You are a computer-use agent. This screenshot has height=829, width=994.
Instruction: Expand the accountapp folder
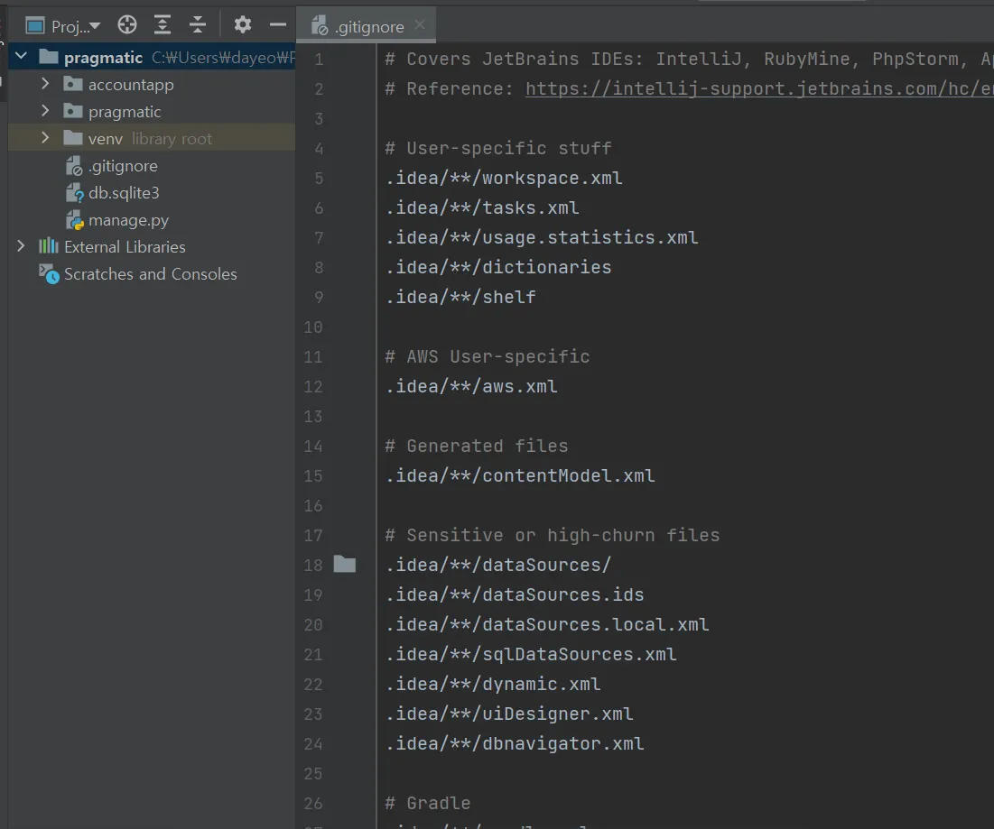tap(44, 84)
